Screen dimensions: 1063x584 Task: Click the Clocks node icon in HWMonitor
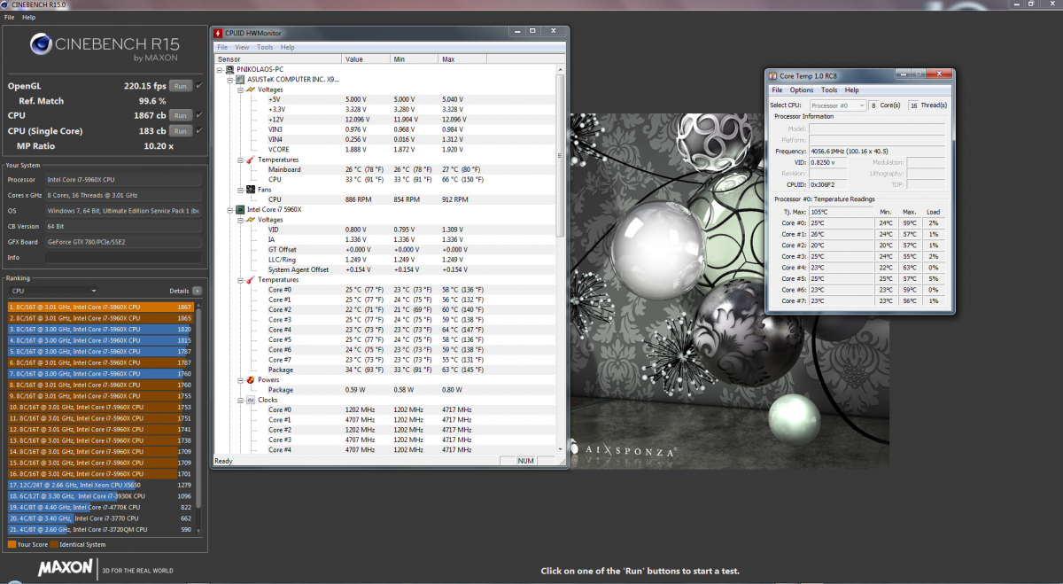tap(251, 400)
